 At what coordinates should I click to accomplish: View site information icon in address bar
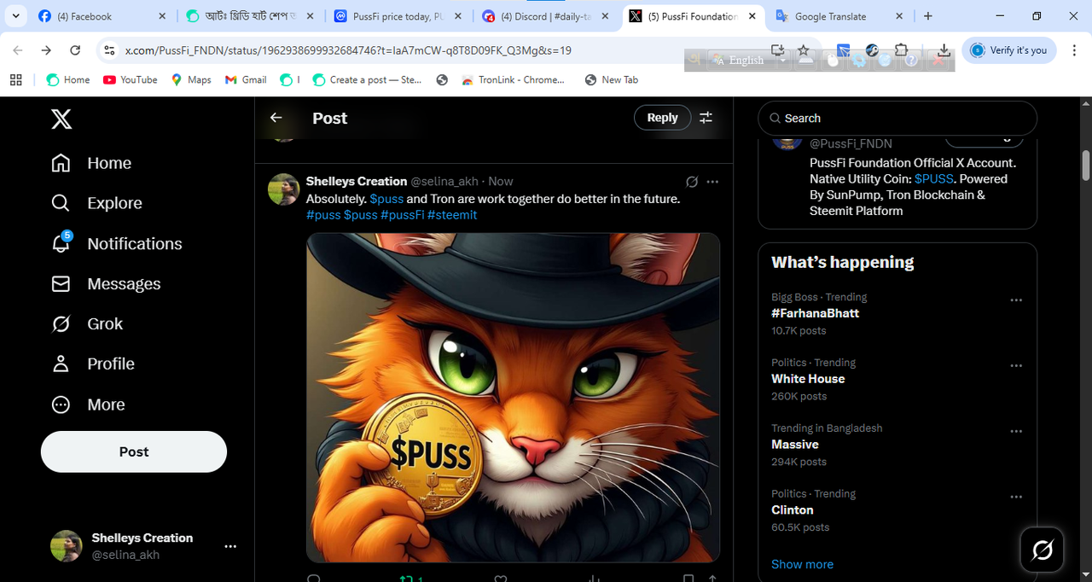click(109, 50)
